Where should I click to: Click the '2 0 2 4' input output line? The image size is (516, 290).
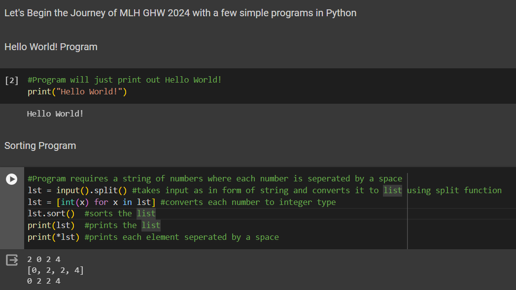[44, 260]
